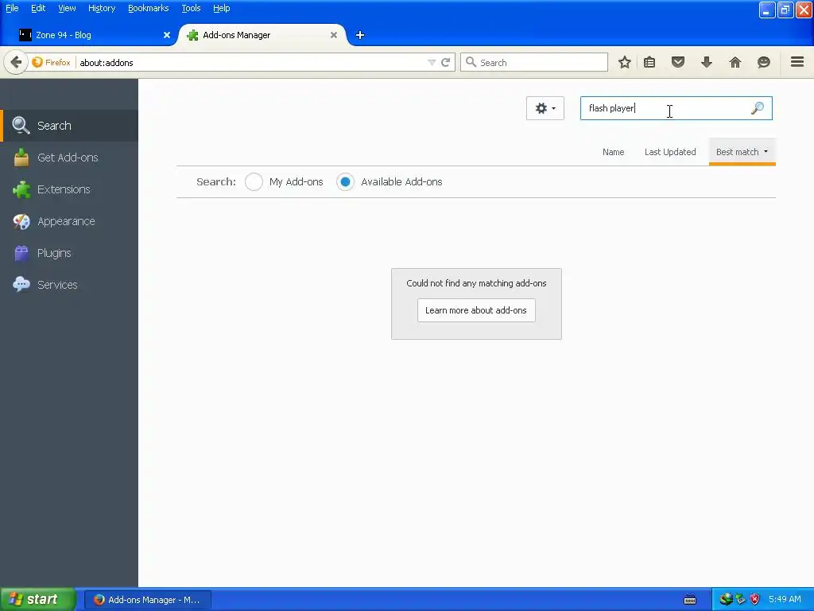Show bookmarks list icon

coord(649,62)
